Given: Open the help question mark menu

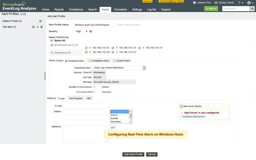Looking at the screenshot, I should point(241,3).
